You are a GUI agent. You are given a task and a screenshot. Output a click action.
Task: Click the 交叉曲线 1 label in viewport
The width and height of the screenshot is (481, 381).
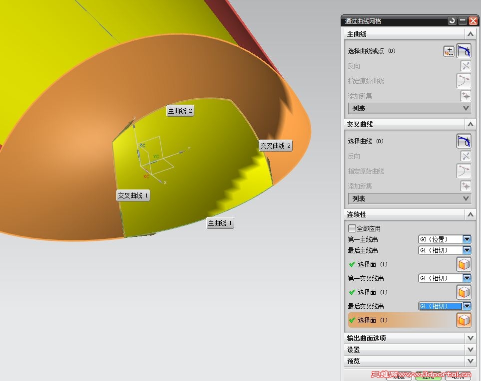point(133,195)
